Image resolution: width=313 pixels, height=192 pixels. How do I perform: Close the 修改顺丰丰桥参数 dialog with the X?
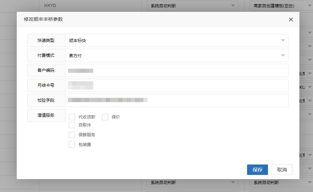[x=291, y=20]
